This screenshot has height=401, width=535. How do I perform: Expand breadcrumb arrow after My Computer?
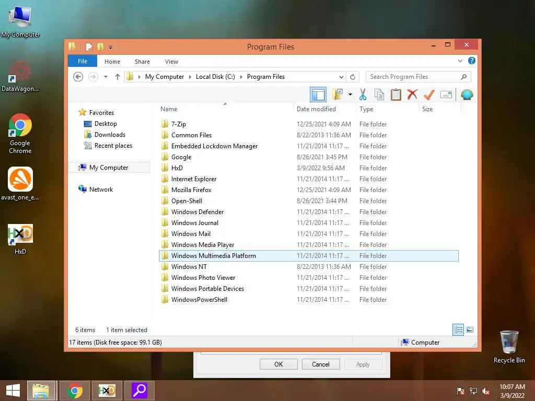coord(190,77)
